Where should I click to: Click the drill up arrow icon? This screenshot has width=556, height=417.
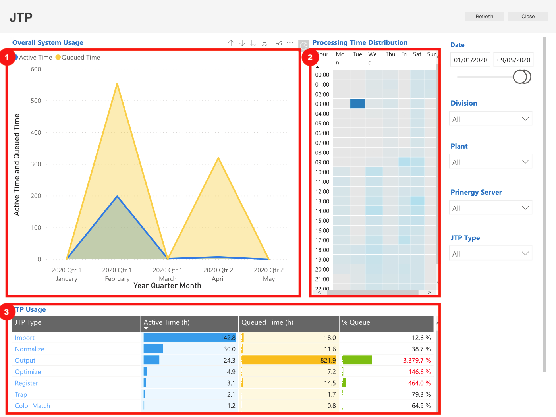tap(231, 43)
